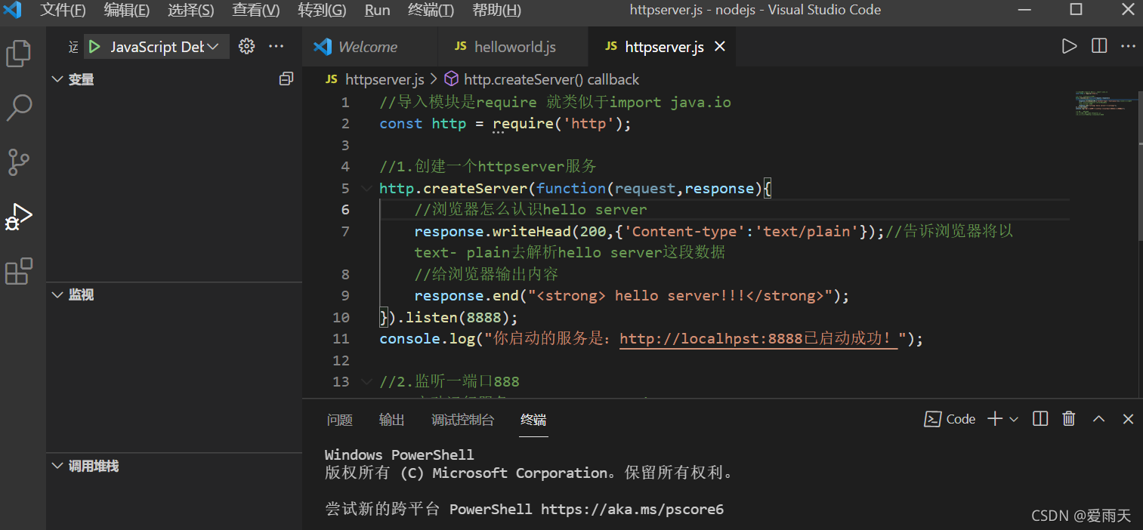Switch to the 问题 panel tab

click(x=339, y=420)
